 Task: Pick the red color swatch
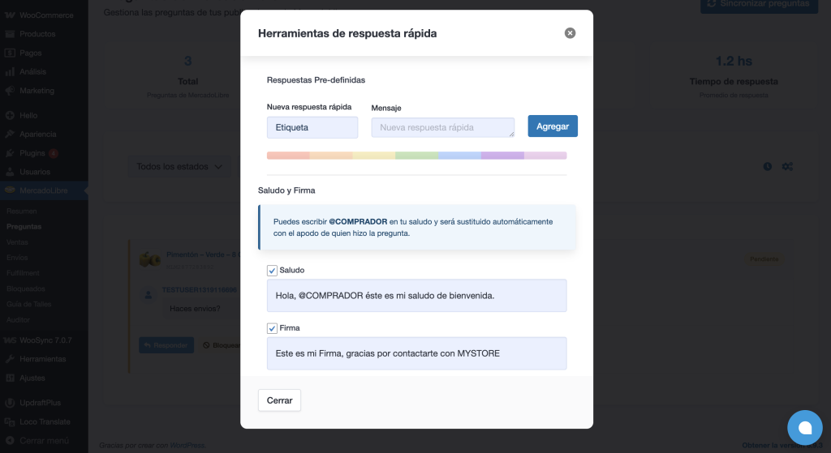(288, 156)
